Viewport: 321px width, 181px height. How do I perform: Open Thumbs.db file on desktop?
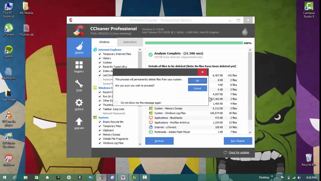(26, 30)
